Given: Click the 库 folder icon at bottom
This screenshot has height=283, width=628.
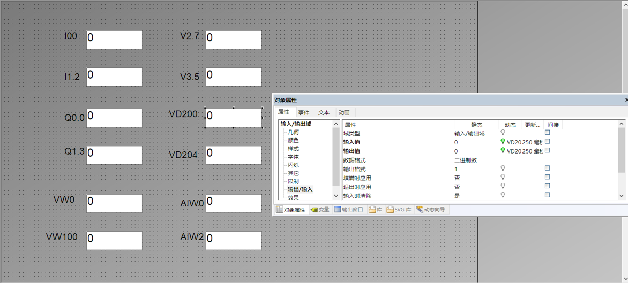Looking at the screenshot, I should point(372,210).
